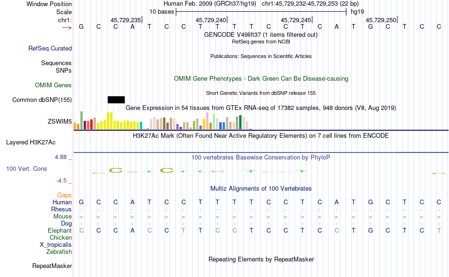
Task: Click the chr1: base position label
Action: (x=65, y=20)
